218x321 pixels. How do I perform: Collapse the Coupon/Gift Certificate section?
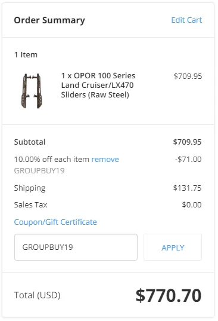(55, 222)
